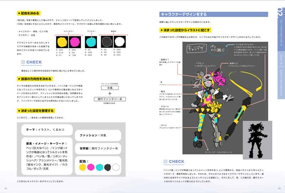
Task: Click the dark gray swatch in the black frame
Action: click(107, 42)
